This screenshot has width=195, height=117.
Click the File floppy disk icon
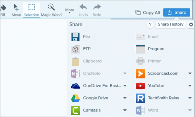pos(75,37)
